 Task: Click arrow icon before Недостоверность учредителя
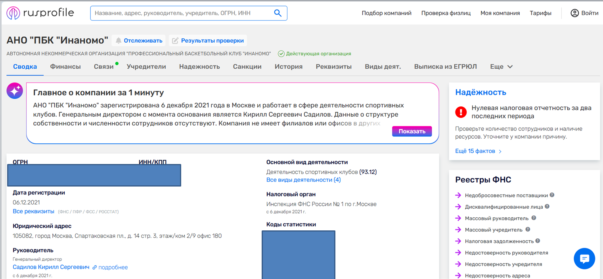click(458, 264)
